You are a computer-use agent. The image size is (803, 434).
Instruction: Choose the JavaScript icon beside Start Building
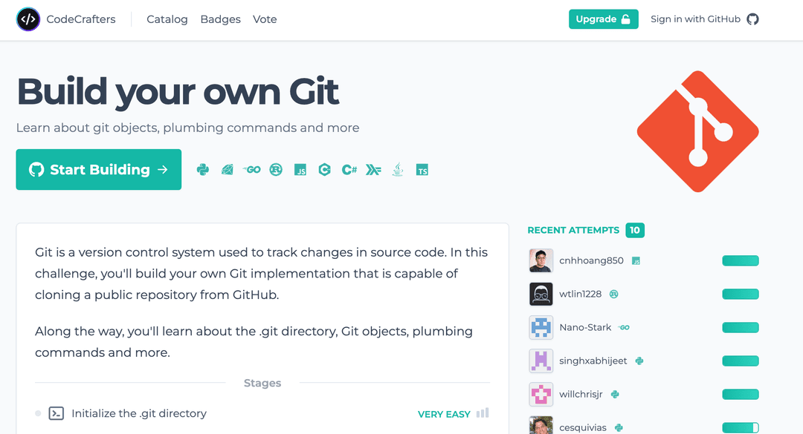300,170
